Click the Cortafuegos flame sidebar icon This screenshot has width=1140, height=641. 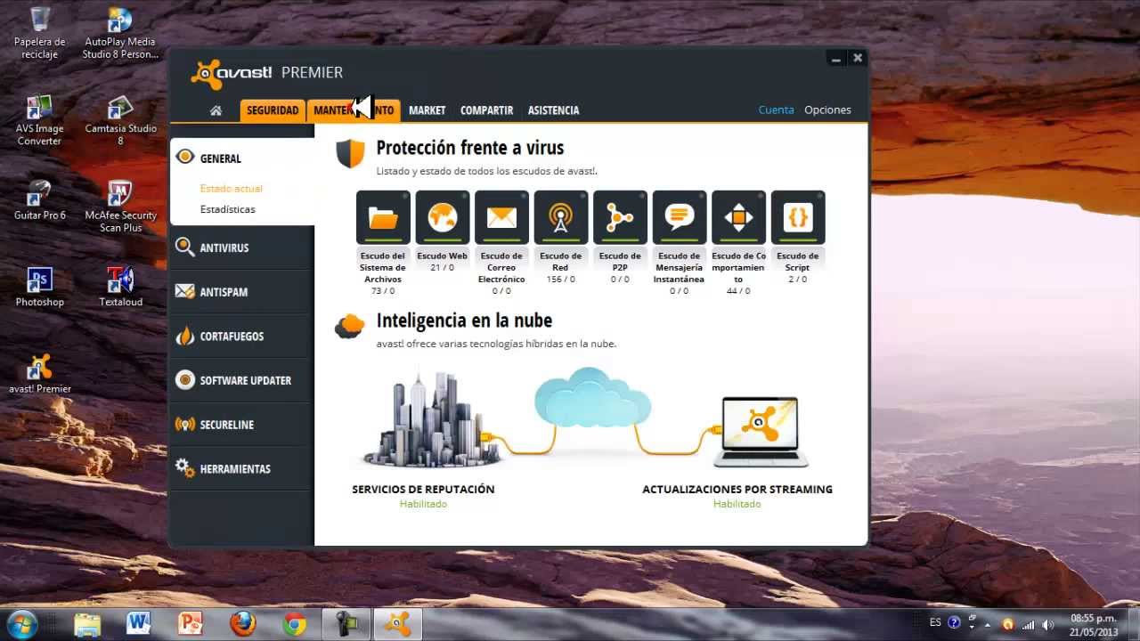click(184, 336)
